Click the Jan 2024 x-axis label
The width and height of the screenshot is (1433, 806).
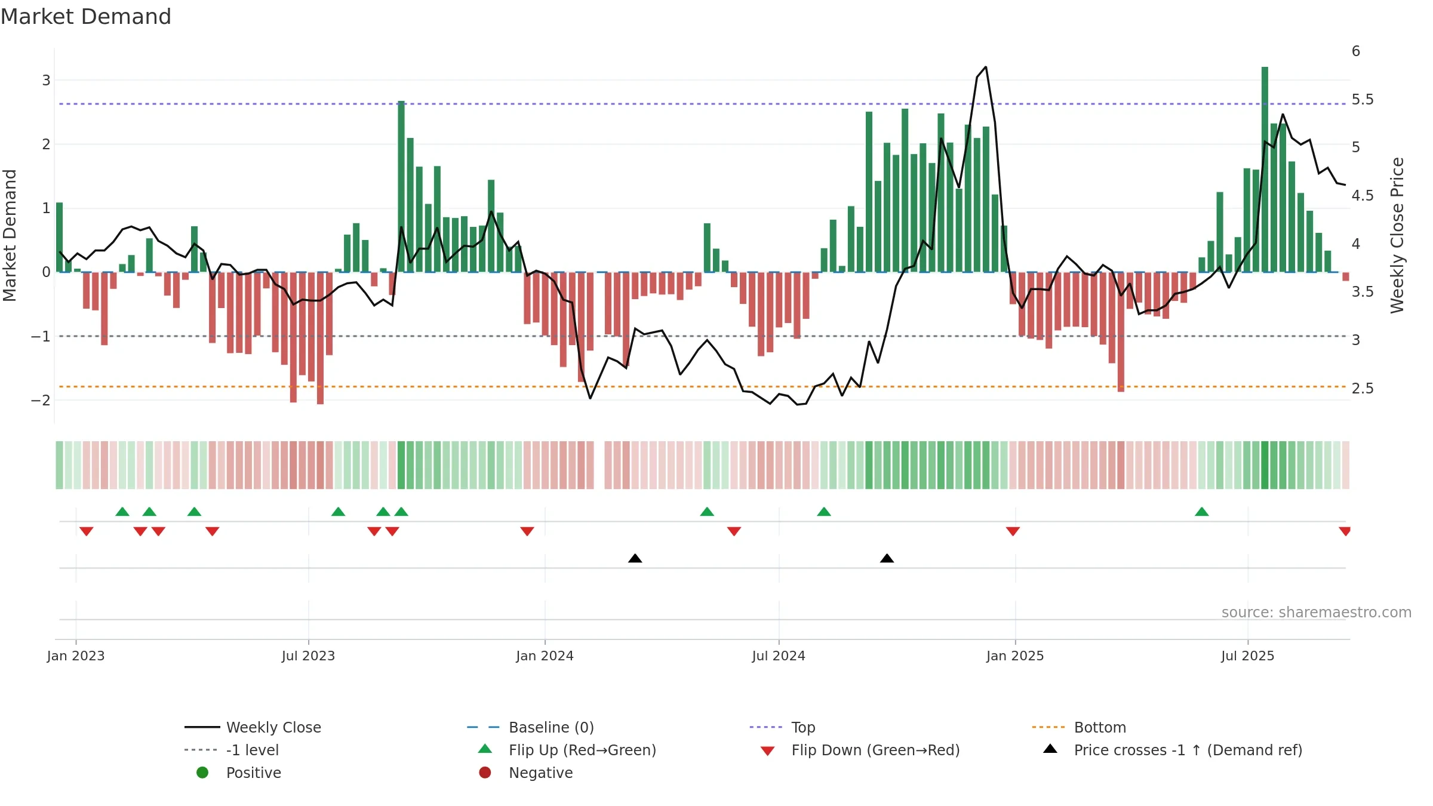[545, 656]
